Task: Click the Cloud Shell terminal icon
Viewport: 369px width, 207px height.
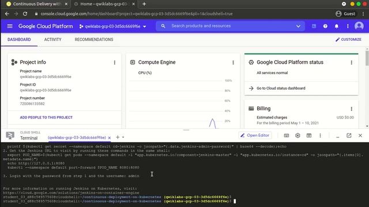Action: [10, 136]
